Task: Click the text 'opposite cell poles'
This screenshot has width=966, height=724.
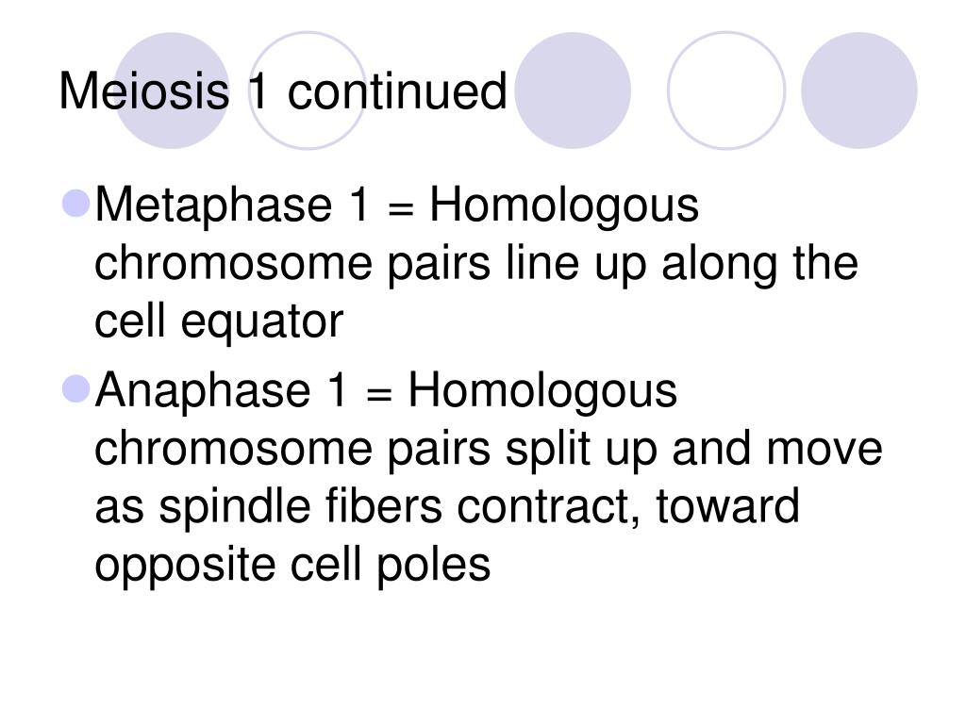Action: (292, 566)
